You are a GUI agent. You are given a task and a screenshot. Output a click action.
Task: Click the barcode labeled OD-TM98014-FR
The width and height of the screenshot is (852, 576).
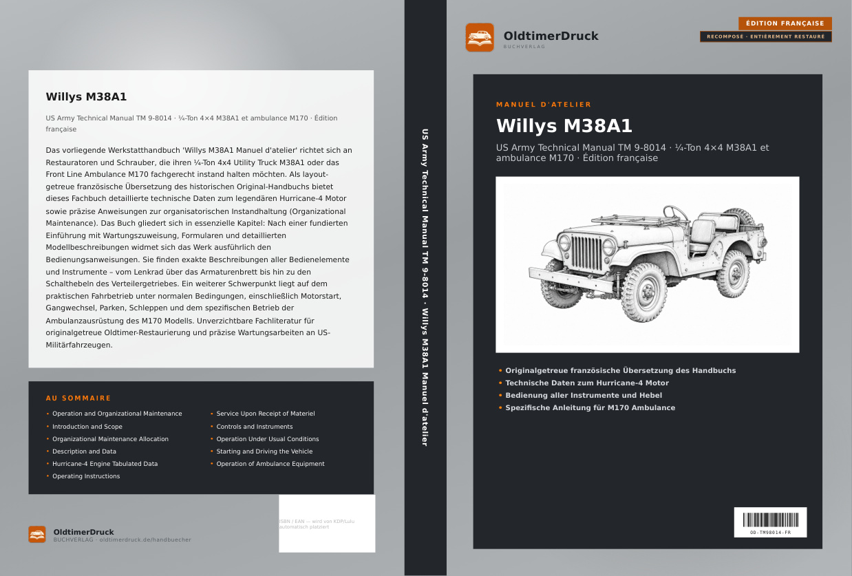[770, 522]
